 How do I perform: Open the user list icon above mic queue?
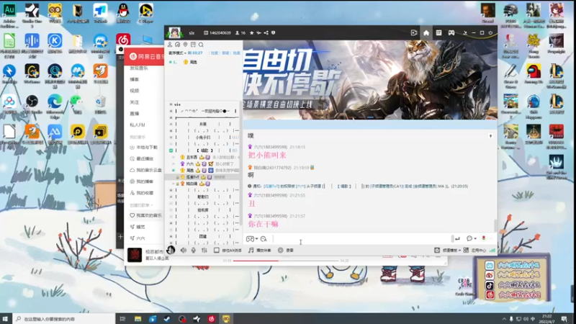pos(170,45)
